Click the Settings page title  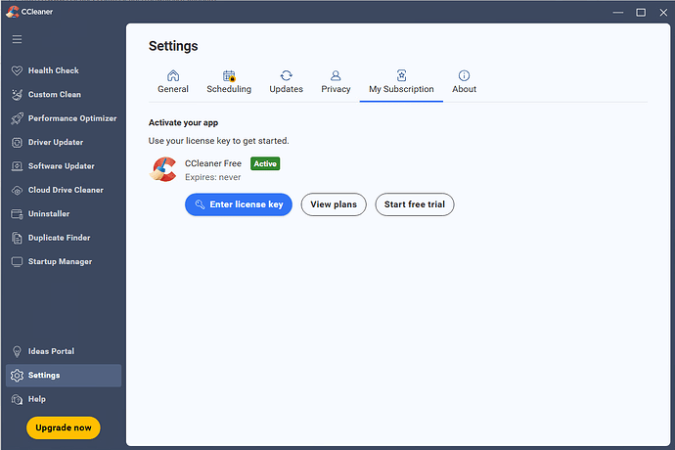pos(173,46)
